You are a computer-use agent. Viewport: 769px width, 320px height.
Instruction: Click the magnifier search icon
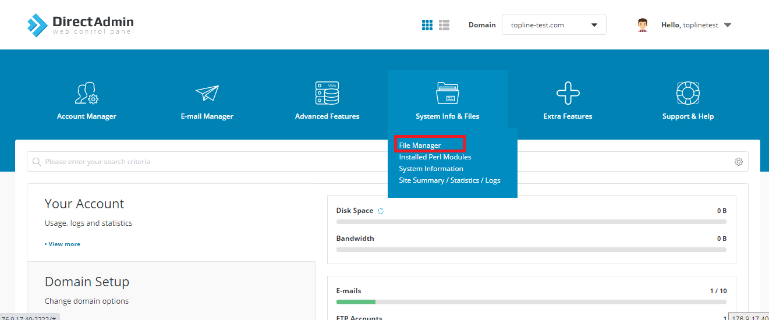coord(37,161)
